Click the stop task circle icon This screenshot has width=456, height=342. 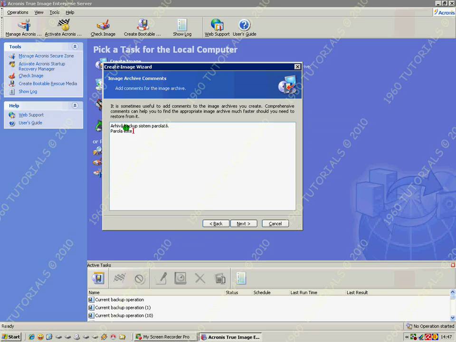point(140,279)
